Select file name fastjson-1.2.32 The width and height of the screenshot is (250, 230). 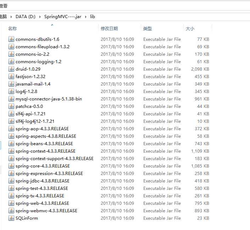point(30,77)
